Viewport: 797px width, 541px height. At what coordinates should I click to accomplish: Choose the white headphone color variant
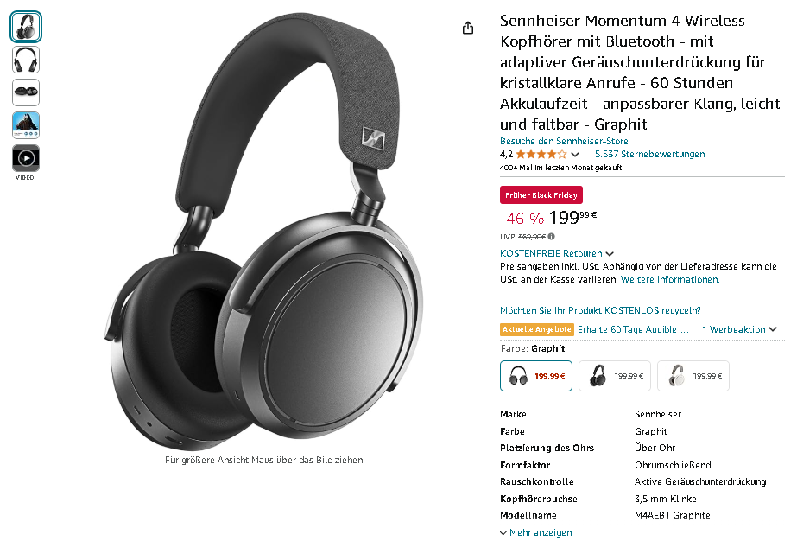(x=693, y=376)
